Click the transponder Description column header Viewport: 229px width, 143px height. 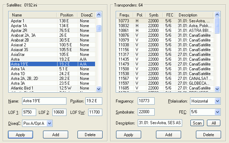click(x=194, y=15)
